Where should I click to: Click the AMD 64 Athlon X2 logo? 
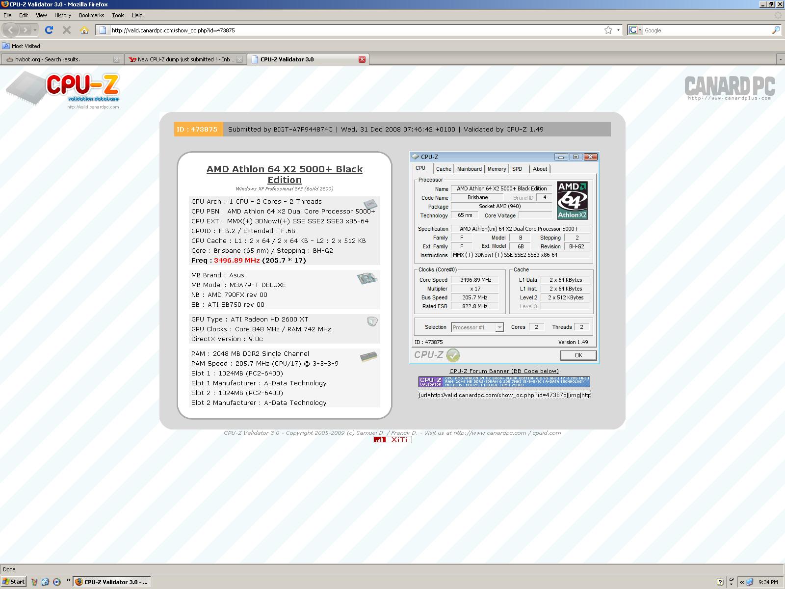[573, 200]
